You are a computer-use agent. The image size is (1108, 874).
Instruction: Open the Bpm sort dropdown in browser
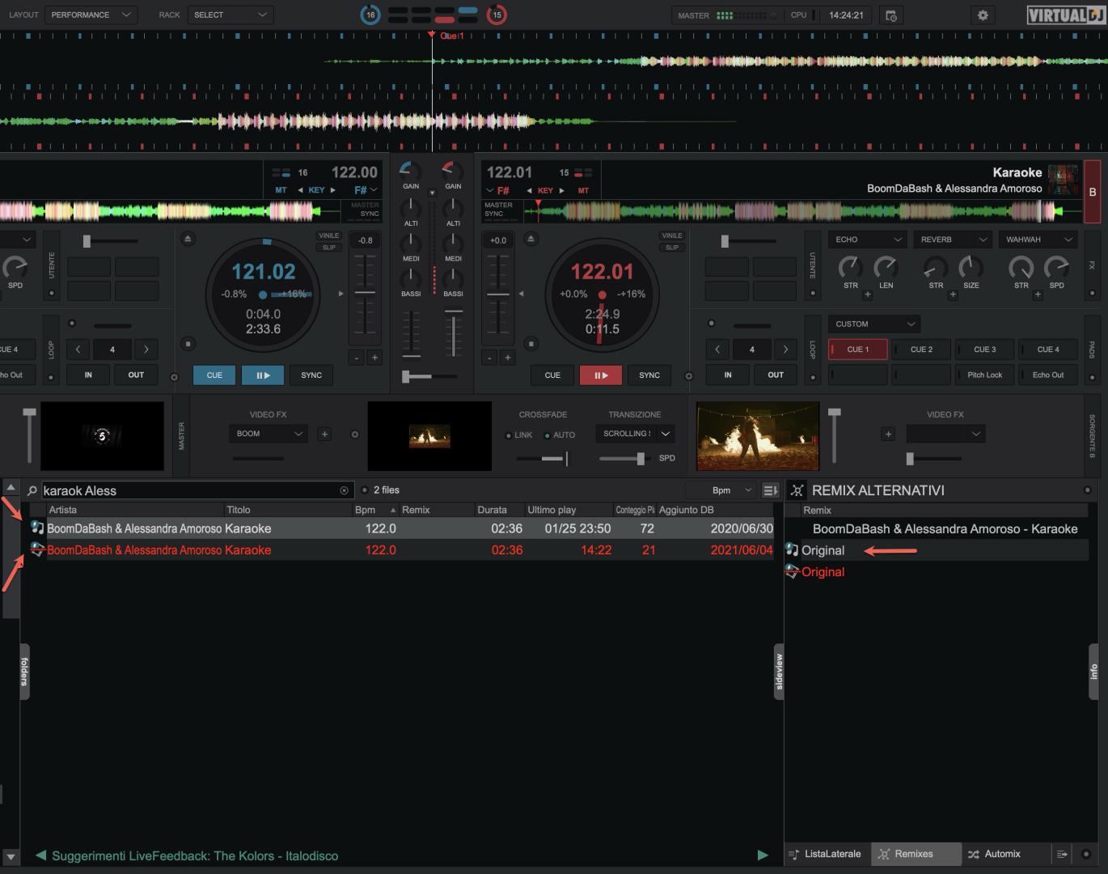coord(722,490)
